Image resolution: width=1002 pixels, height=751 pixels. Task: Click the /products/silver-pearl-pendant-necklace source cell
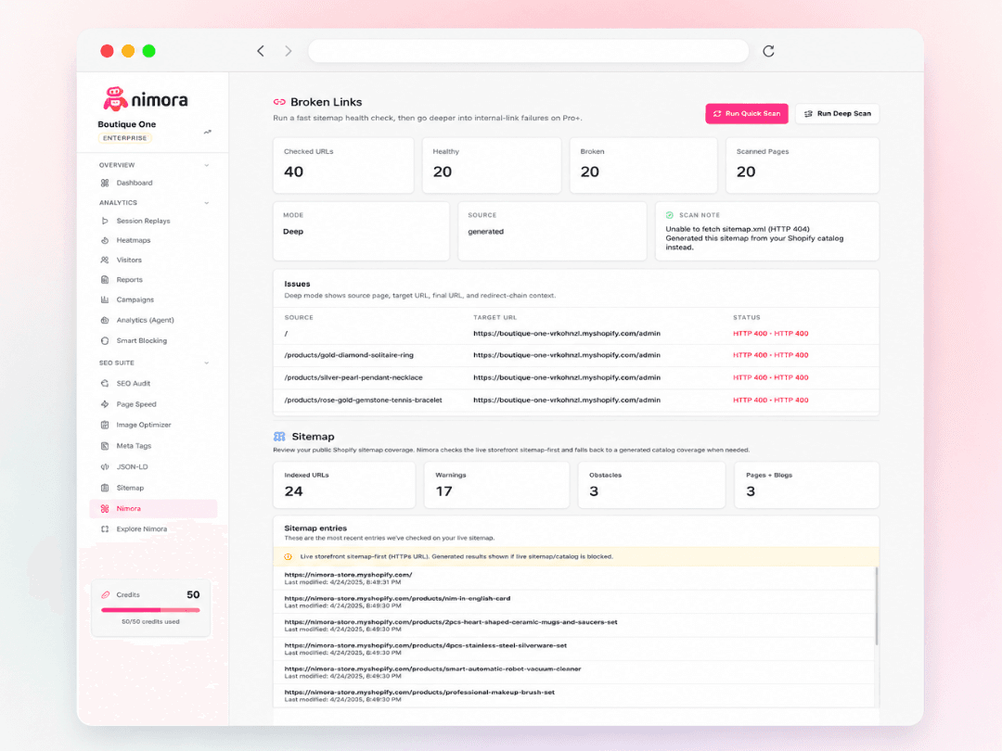[353, 377]
